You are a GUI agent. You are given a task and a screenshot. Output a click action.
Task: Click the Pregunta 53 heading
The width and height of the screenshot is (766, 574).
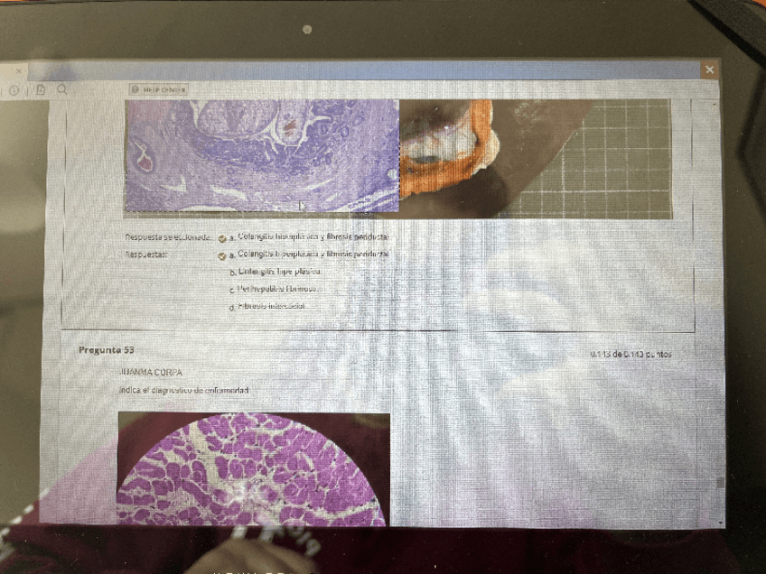(106, 350)
